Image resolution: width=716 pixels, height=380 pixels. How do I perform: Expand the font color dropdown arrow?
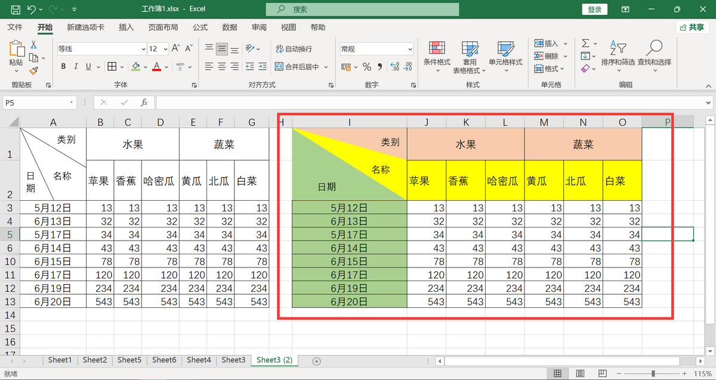coord(165,67)
